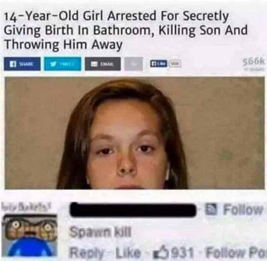Click the like count box beside Like
Screen dimensions: 267x261
click(x=175, y=63)
